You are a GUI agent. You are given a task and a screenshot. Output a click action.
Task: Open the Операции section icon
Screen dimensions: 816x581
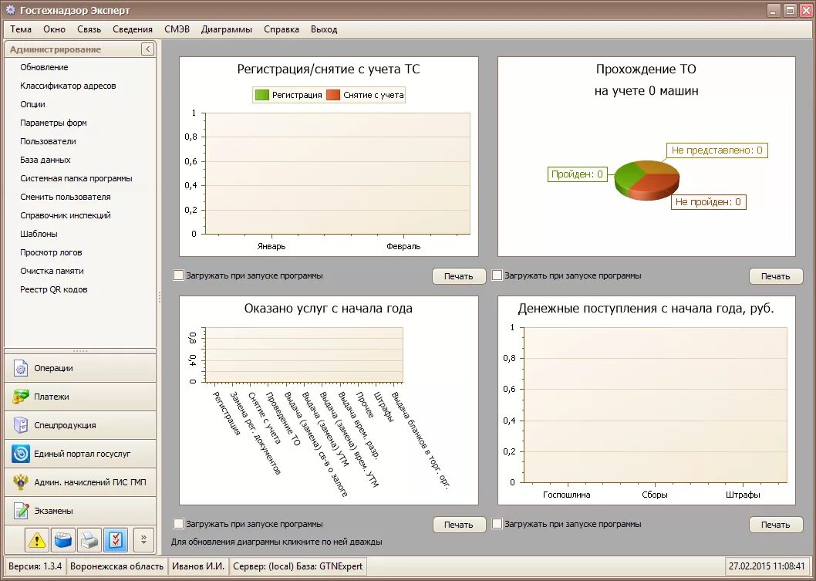pyautogui.click(x=21, y=368)
